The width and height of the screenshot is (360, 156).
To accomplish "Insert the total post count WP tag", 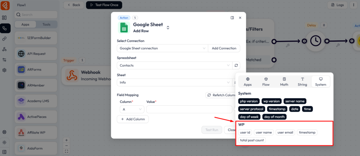I will 252,140.
